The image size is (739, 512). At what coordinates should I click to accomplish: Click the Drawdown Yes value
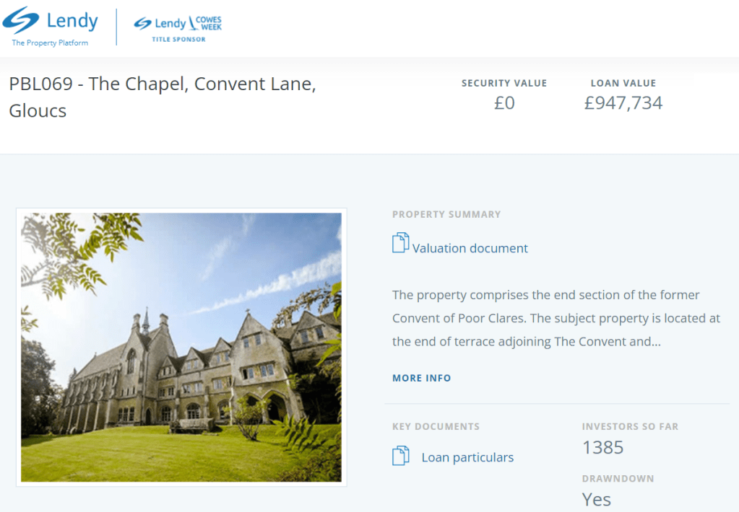pos(597,499)
